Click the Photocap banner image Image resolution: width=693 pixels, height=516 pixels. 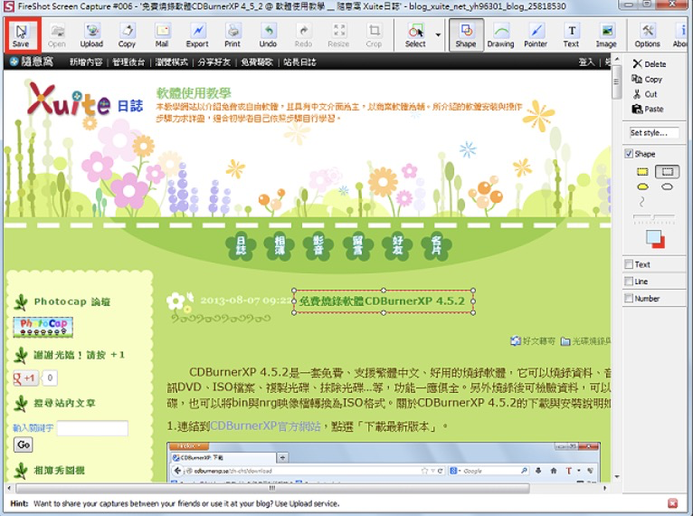[x=43, y=327]
